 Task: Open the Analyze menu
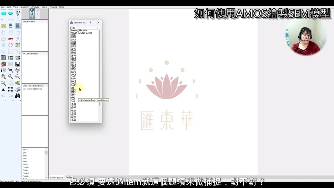35,7
